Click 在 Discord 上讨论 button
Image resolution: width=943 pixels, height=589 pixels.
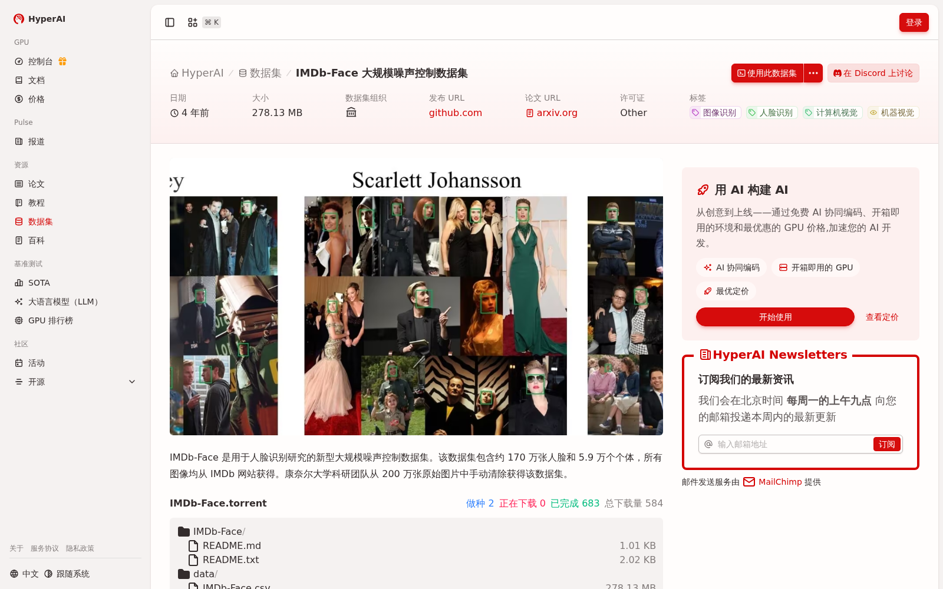(x=873, y=73)
